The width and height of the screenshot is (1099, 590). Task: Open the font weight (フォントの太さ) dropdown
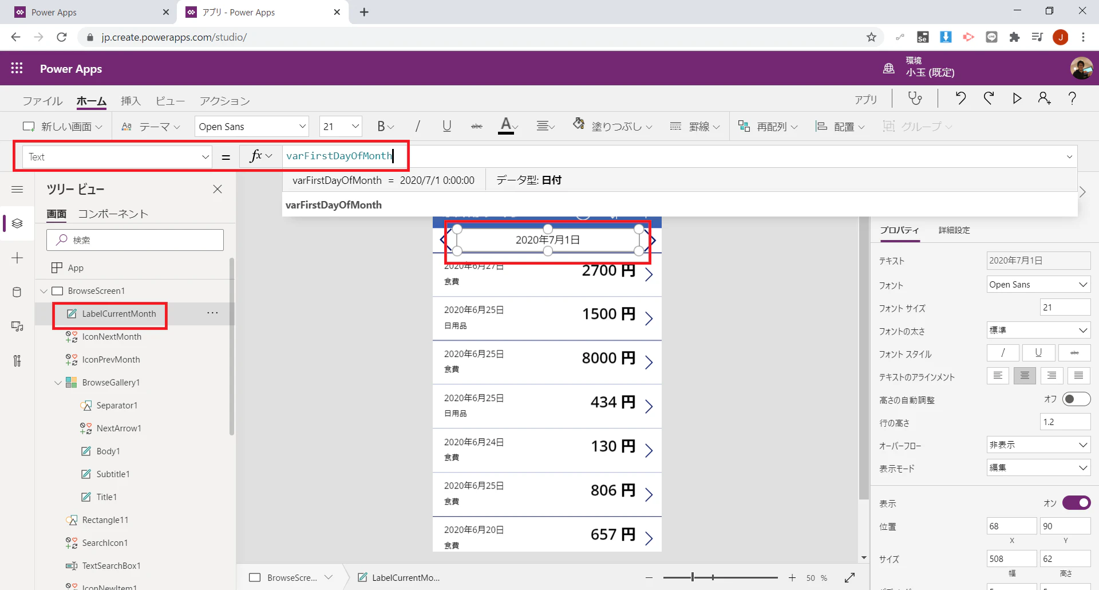click(1038, 330)
